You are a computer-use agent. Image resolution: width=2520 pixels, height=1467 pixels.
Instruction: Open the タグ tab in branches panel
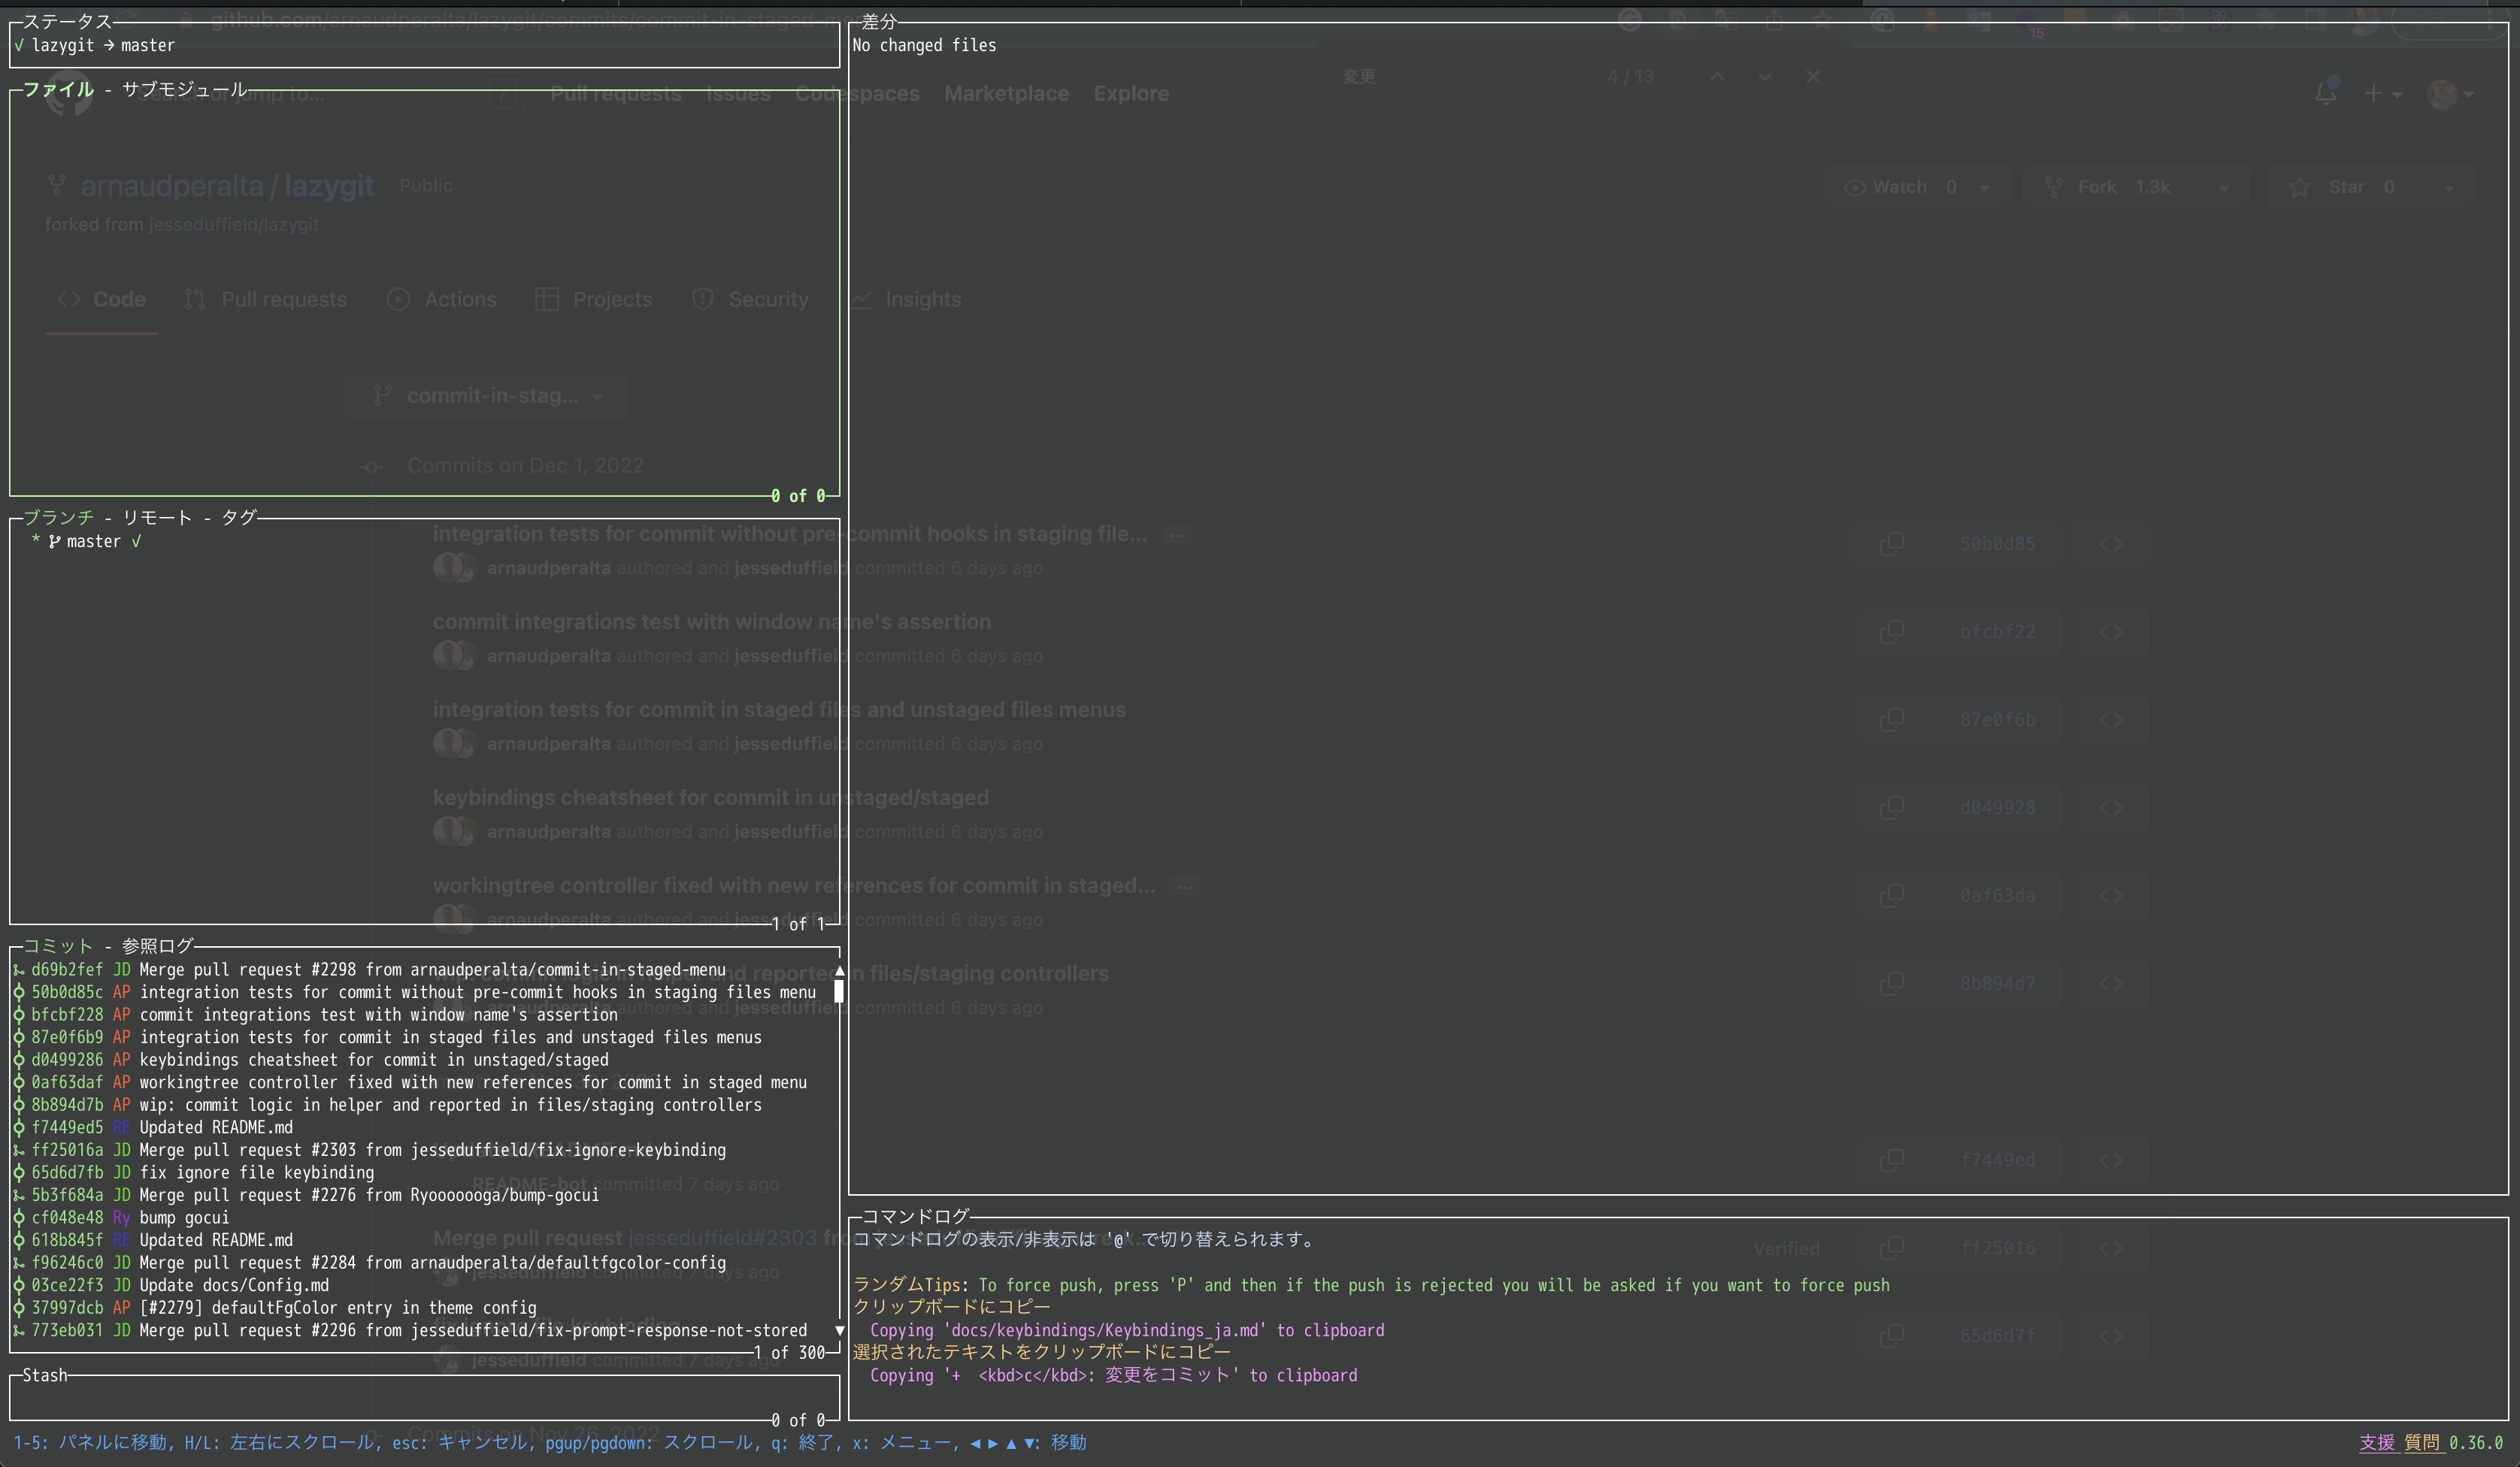point(239,517)
